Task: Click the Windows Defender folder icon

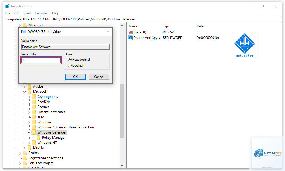Action: pyautogui.click(x=34, y=132)
